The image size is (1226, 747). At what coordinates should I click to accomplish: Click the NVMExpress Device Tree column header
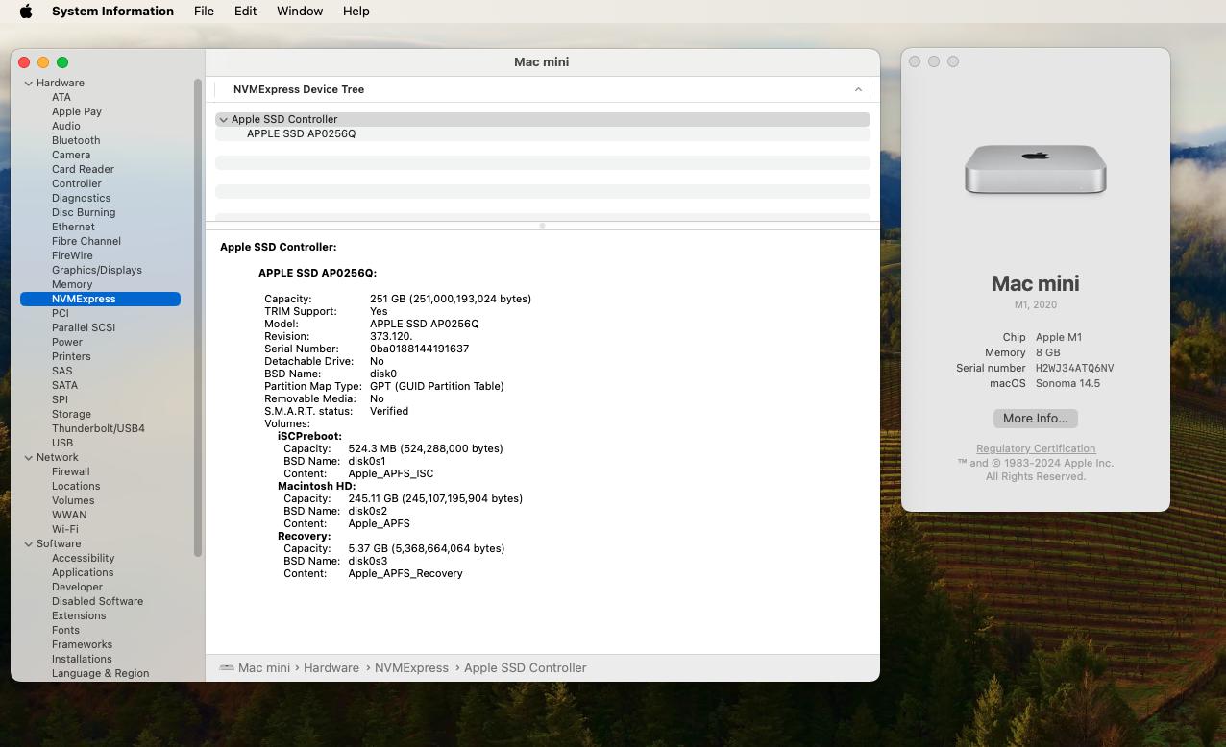pos(543,89)
